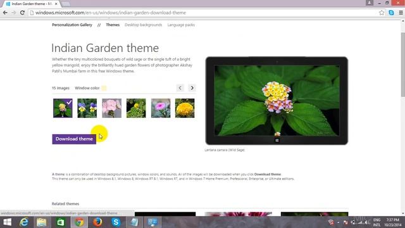Select the yellow marigold thumbnail

click(x=185, y=108)
